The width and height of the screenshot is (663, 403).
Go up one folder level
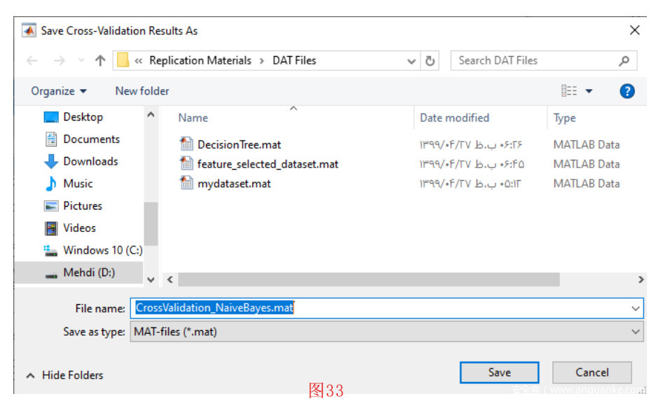(100, 60)
